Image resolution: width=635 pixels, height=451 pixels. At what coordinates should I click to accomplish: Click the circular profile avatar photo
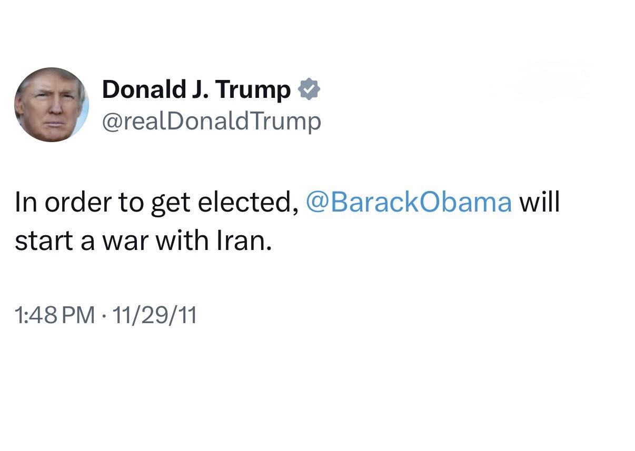point(52,104)
